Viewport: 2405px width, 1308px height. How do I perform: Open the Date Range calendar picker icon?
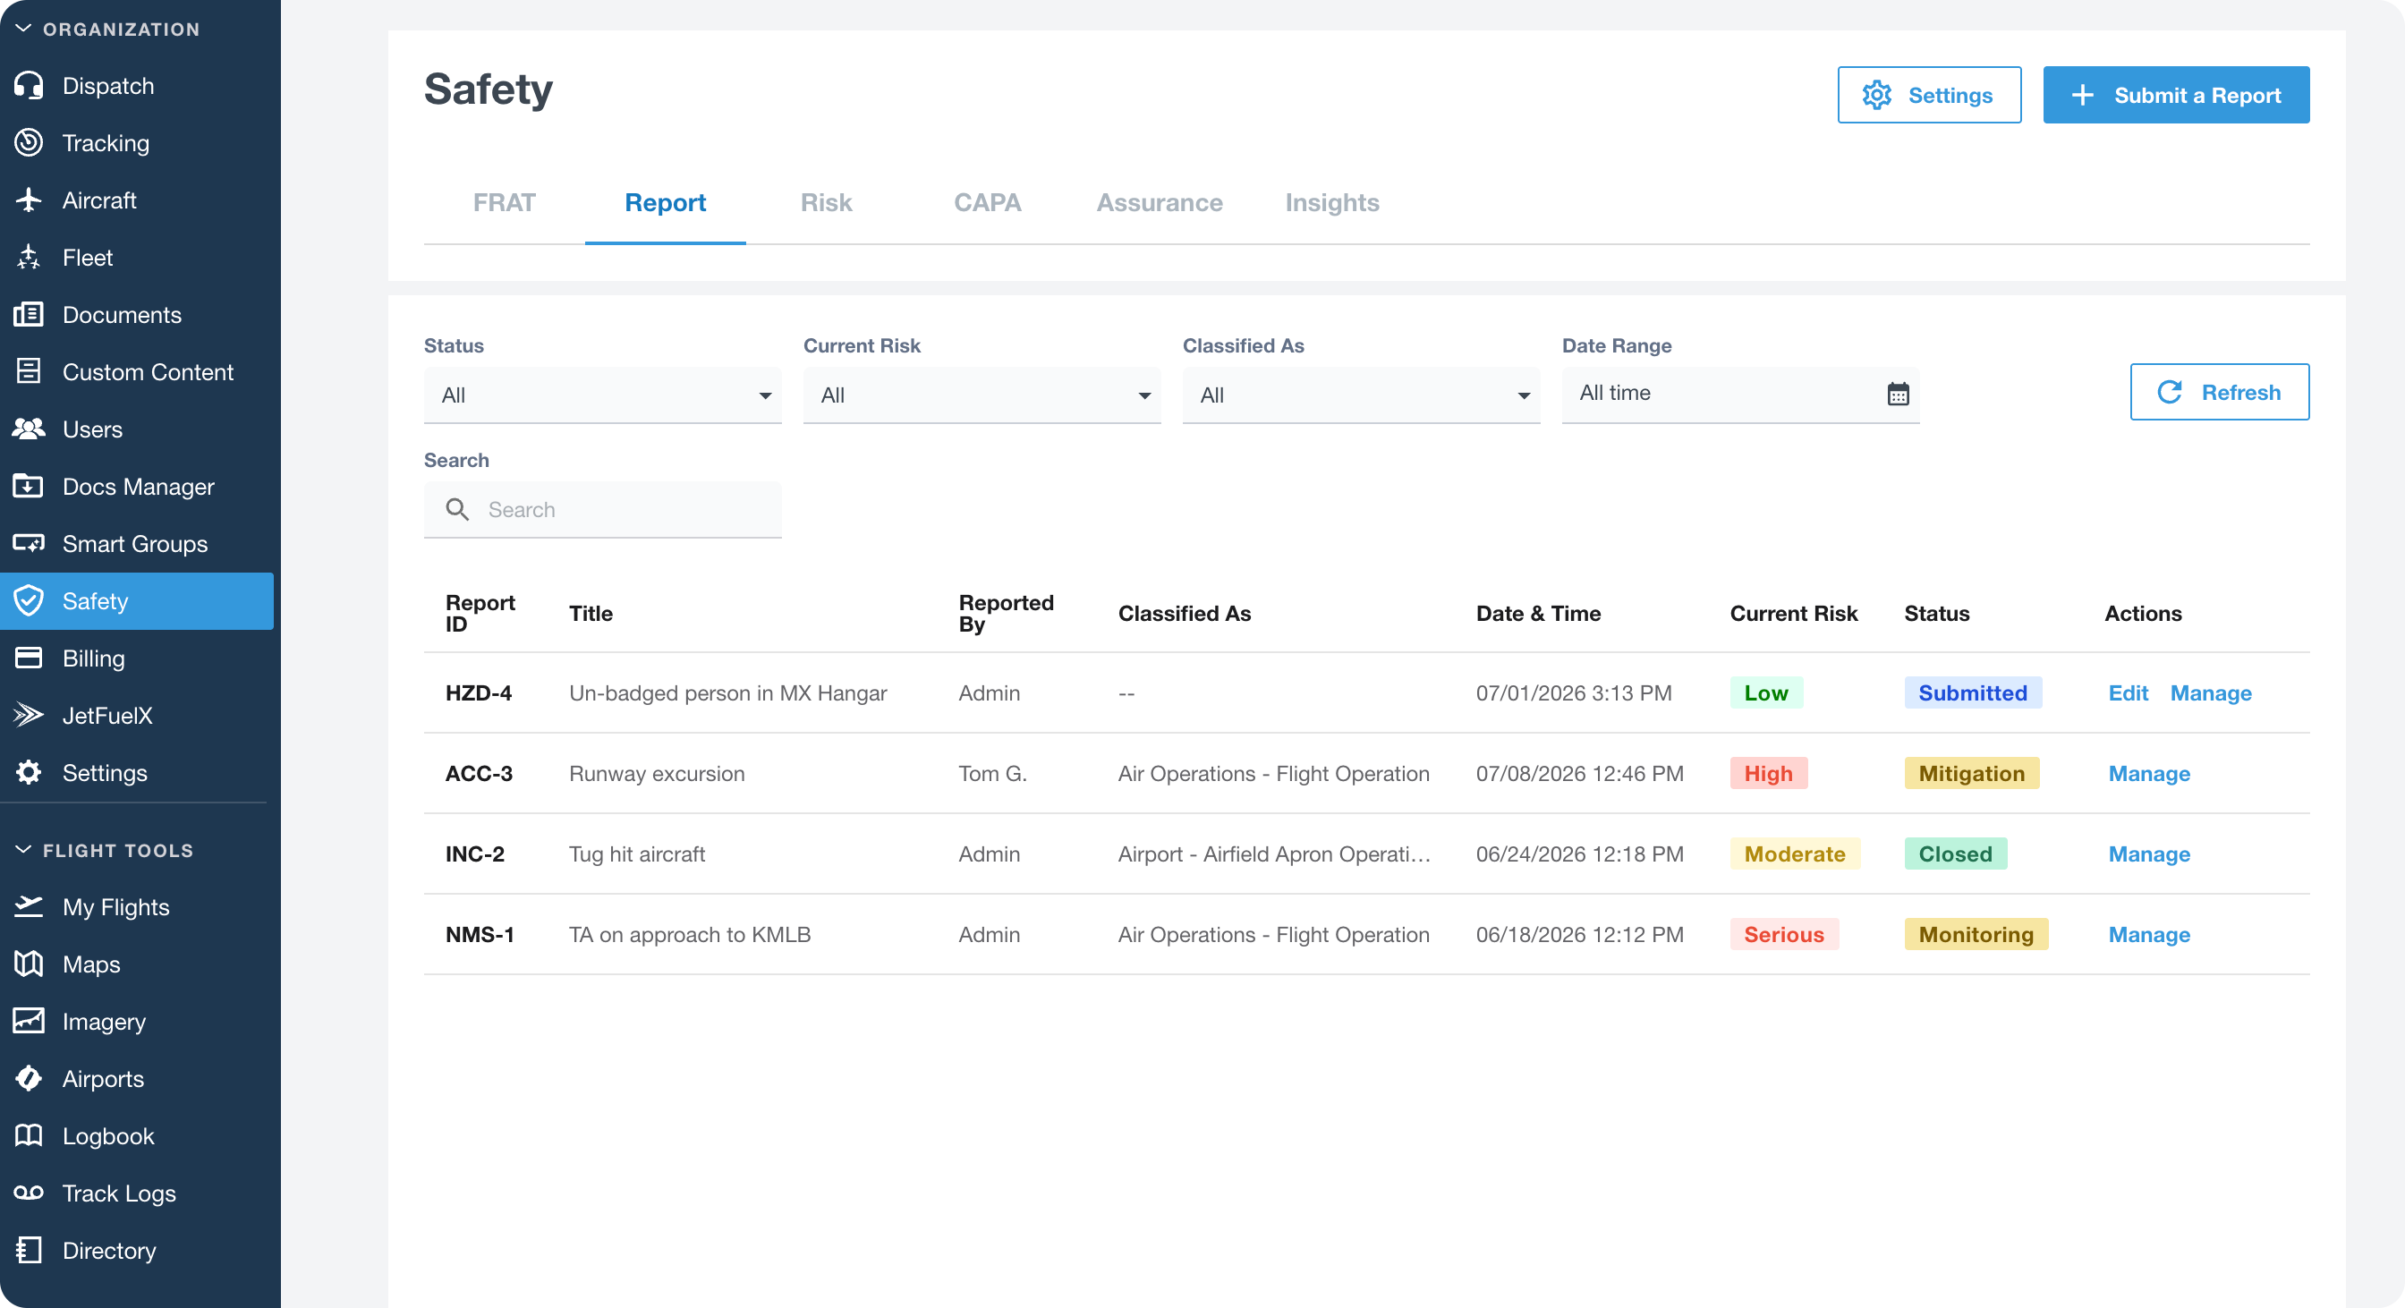(x=1897, y=394)
